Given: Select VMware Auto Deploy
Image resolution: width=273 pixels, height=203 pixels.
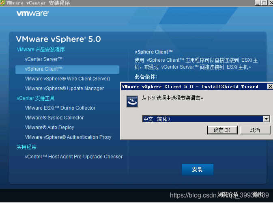Looking at the screenshot, I should [x=49, y=127].
